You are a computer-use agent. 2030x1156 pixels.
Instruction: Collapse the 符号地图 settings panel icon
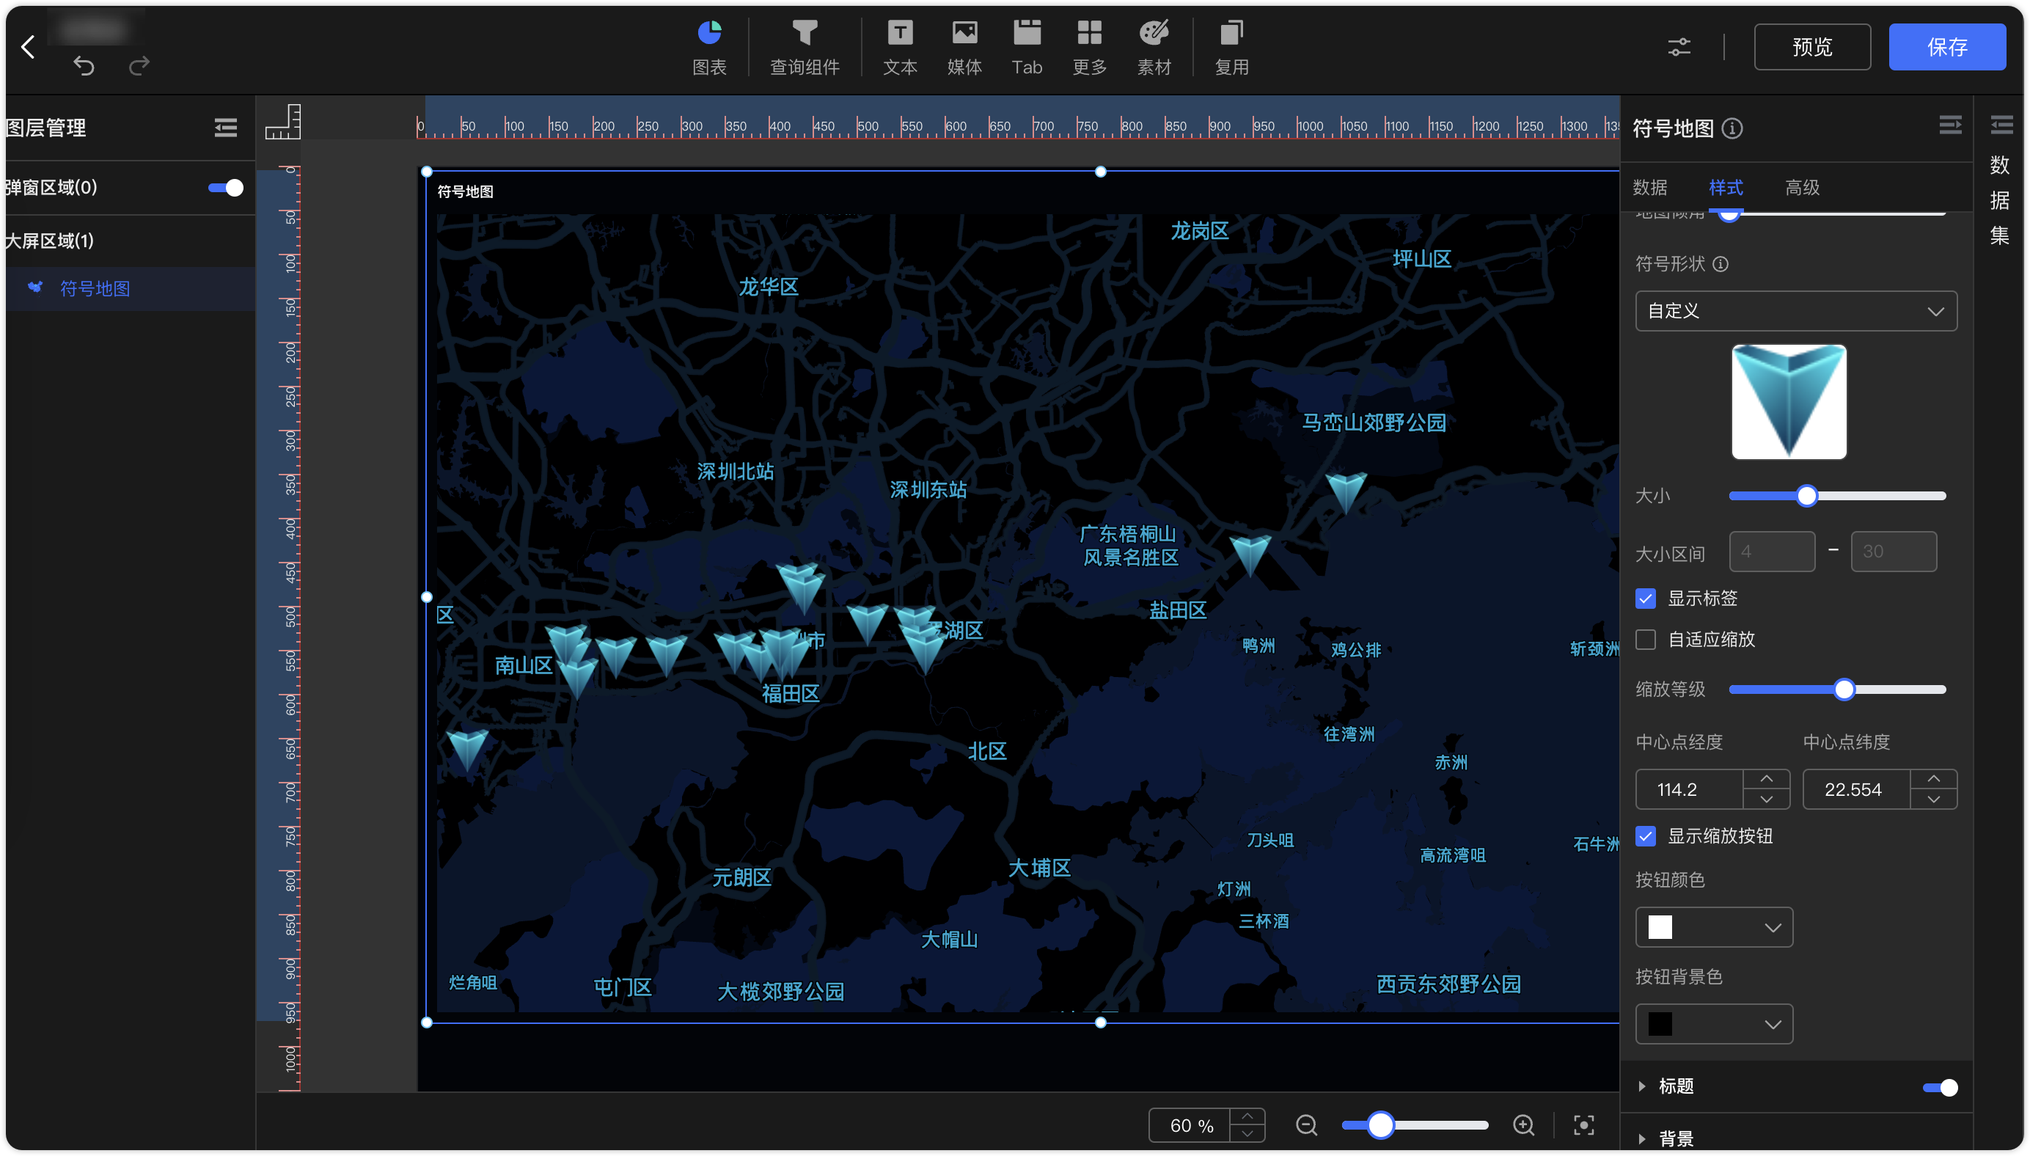point(1950,125)
